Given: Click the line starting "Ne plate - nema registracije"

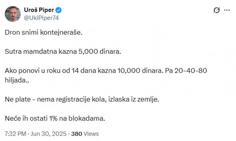Looking at the screenshot, I should 82,99.
